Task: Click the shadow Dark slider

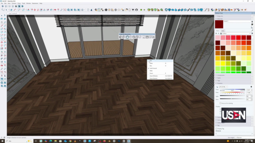Action: [x=232, y=99]
